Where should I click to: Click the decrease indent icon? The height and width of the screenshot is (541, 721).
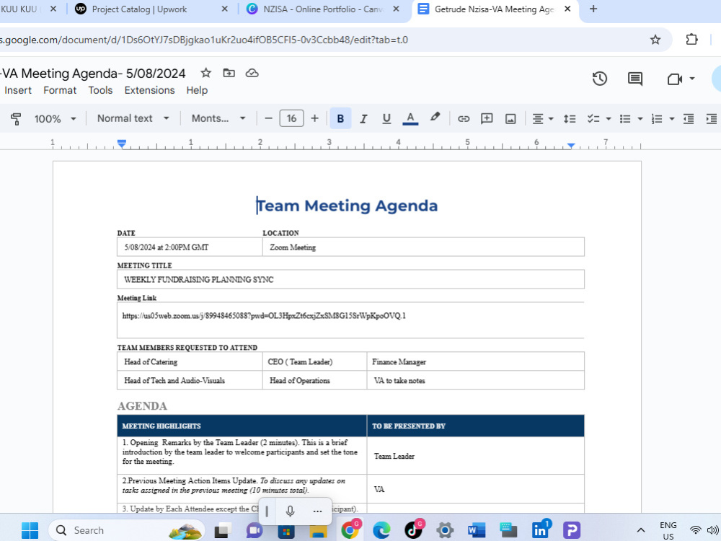tap(689, 119)
